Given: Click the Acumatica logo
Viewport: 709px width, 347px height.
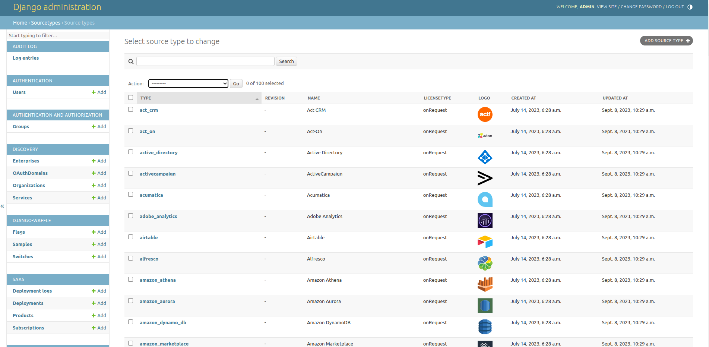Looking at the screenshot, I should pyautogui.click(x=485, y=199).
